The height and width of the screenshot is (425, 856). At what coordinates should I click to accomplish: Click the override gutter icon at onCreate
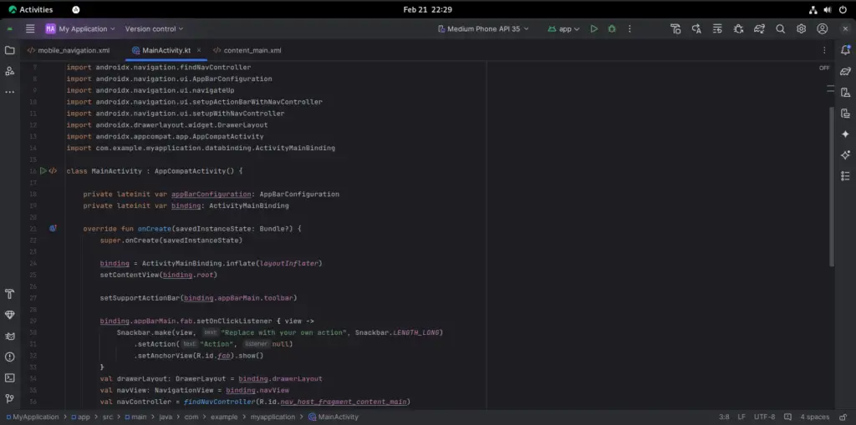[x=53, y=229]
